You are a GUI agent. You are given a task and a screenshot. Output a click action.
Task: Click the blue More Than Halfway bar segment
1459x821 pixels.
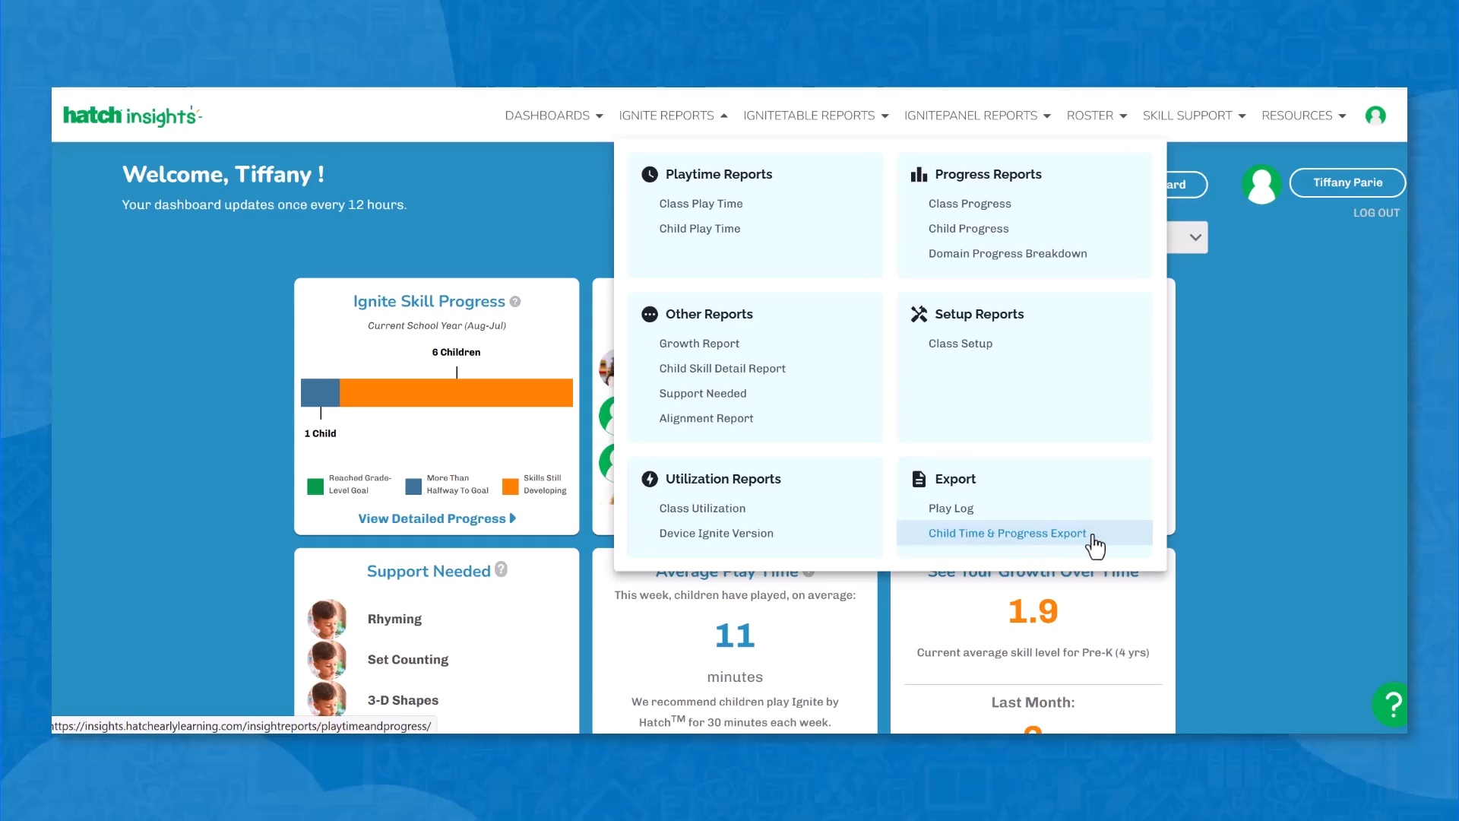(x=320, y=393)
